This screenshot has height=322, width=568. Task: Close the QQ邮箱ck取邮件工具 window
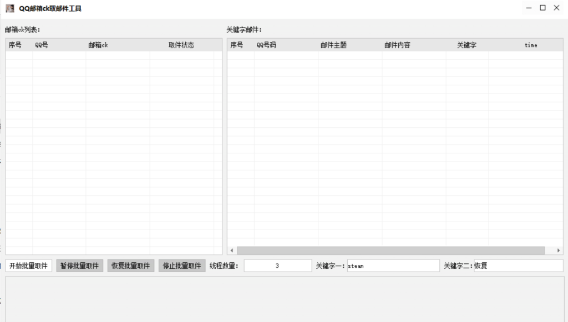[557, 8]
